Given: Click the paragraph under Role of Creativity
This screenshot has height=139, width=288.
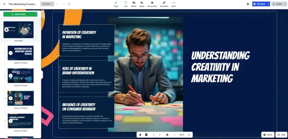Looking at the screenshot, I should (87, 83).
